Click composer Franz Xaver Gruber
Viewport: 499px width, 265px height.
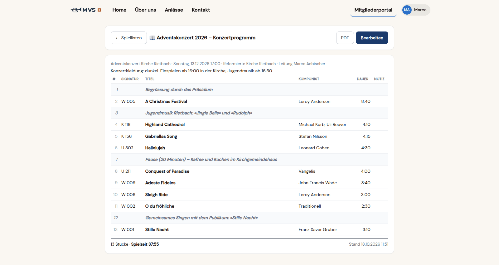pos(318,229)
